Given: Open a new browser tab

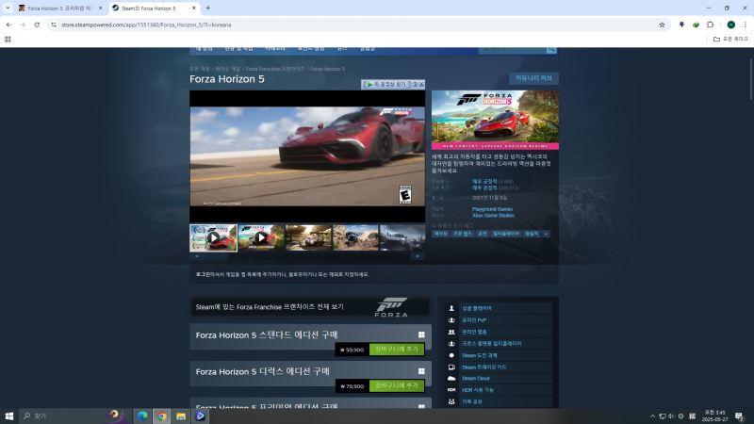Looking at the screenshot, I should (x=207, y=8).
